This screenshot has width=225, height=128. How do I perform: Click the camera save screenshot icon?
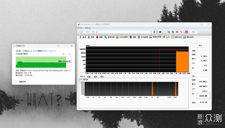[x=177, y=32]
